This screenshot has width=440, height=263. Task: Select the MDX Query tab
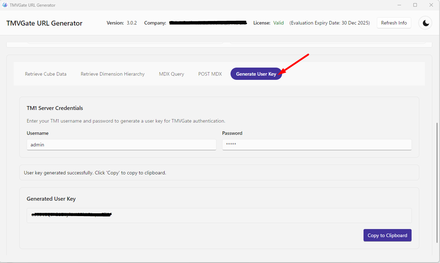click(172, 74)
